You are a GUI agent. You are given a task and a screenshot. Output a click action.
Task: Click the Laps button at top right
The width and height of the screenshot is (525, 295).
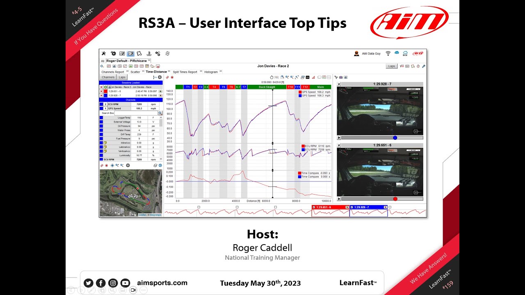click(x=392, y=66)
